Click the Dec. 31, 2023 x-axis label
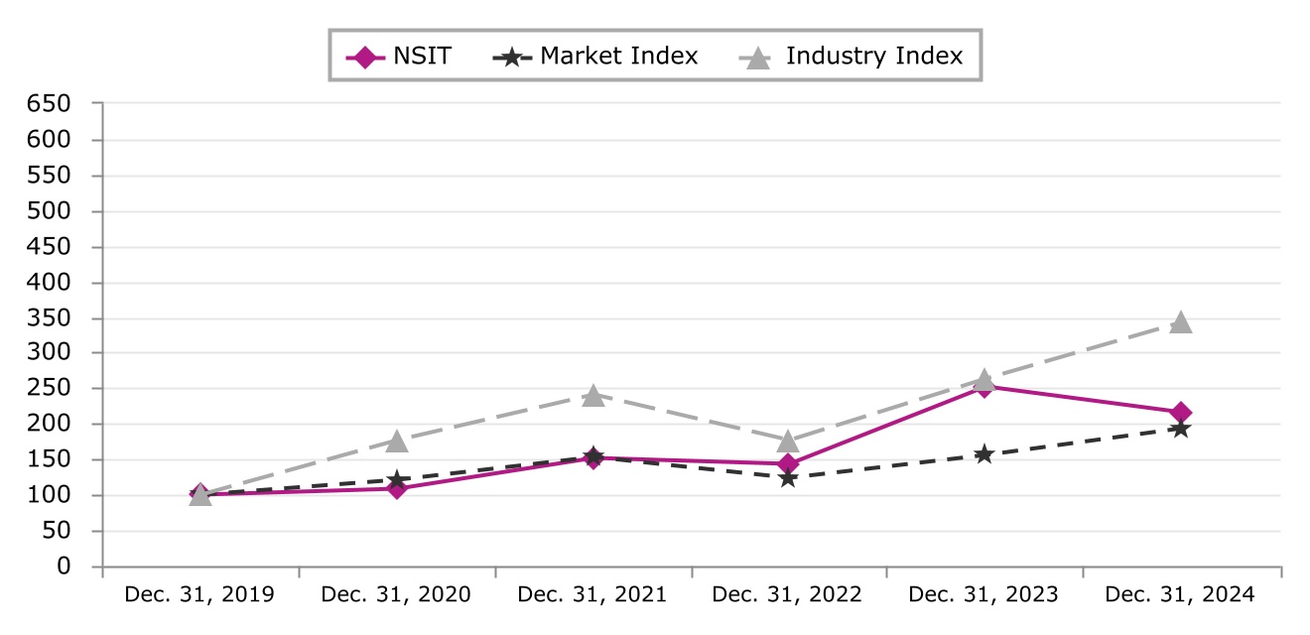1310x635 pixels. (x=983, y=594)
